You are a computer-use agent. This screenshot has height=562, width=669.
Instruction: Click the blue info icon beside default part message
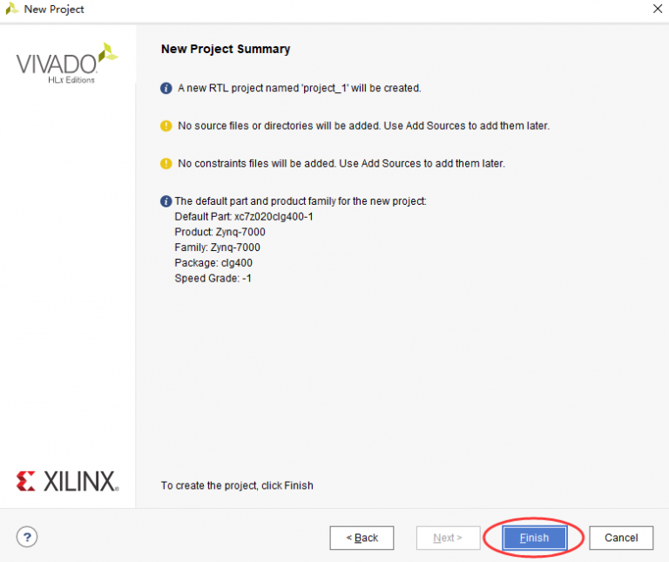pyautogui.click(x=166, y=201)
